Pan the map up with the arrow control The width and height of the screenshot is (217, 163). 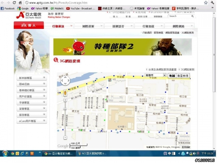tap(65, 77)
